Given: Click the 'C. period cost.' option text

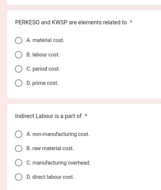Looking at the screenshot, I should 43,69.
